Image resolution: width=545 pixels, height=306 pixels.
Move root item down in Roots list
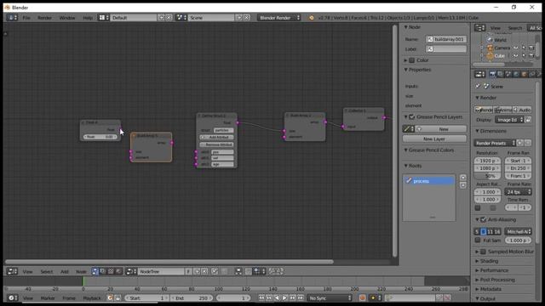point(463,185)
